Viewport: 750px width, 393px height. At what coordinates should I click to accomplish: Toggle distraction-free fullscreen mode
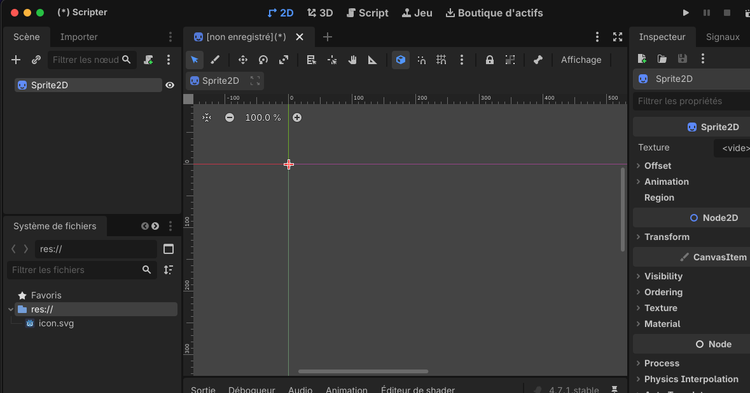pos(618,37)
